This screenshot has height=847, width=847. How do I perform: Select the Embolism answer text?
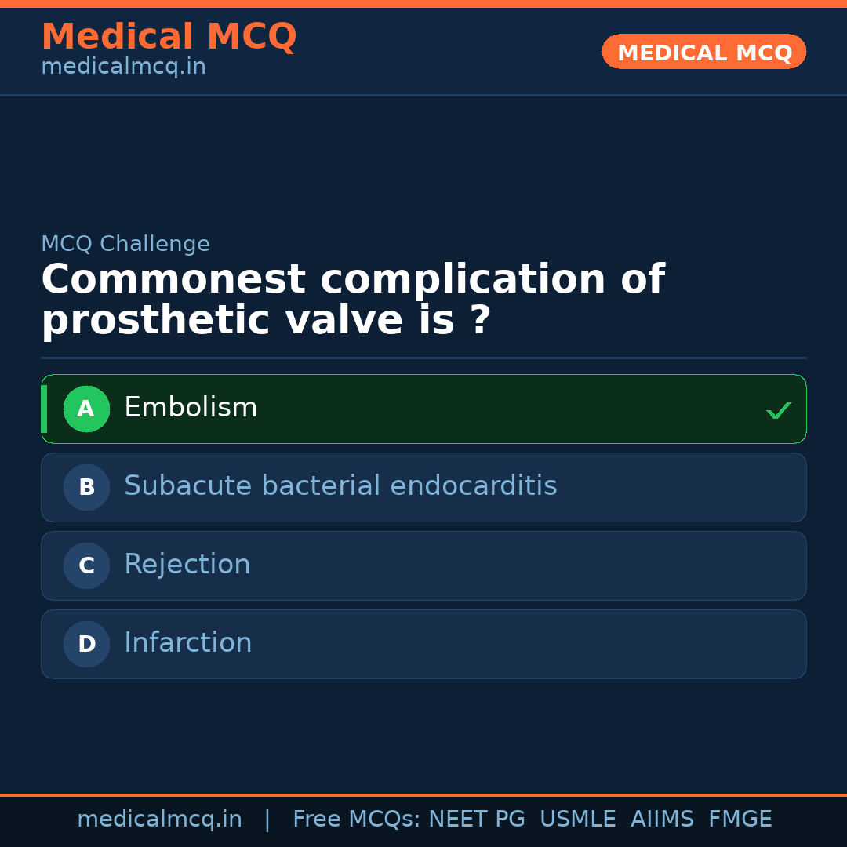click(191, 408)
